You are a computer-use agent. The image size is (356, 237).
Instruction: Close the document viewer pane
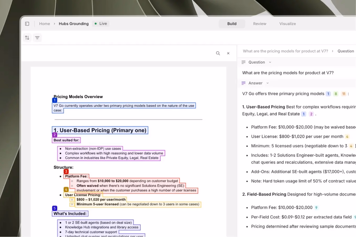point(228,53)
